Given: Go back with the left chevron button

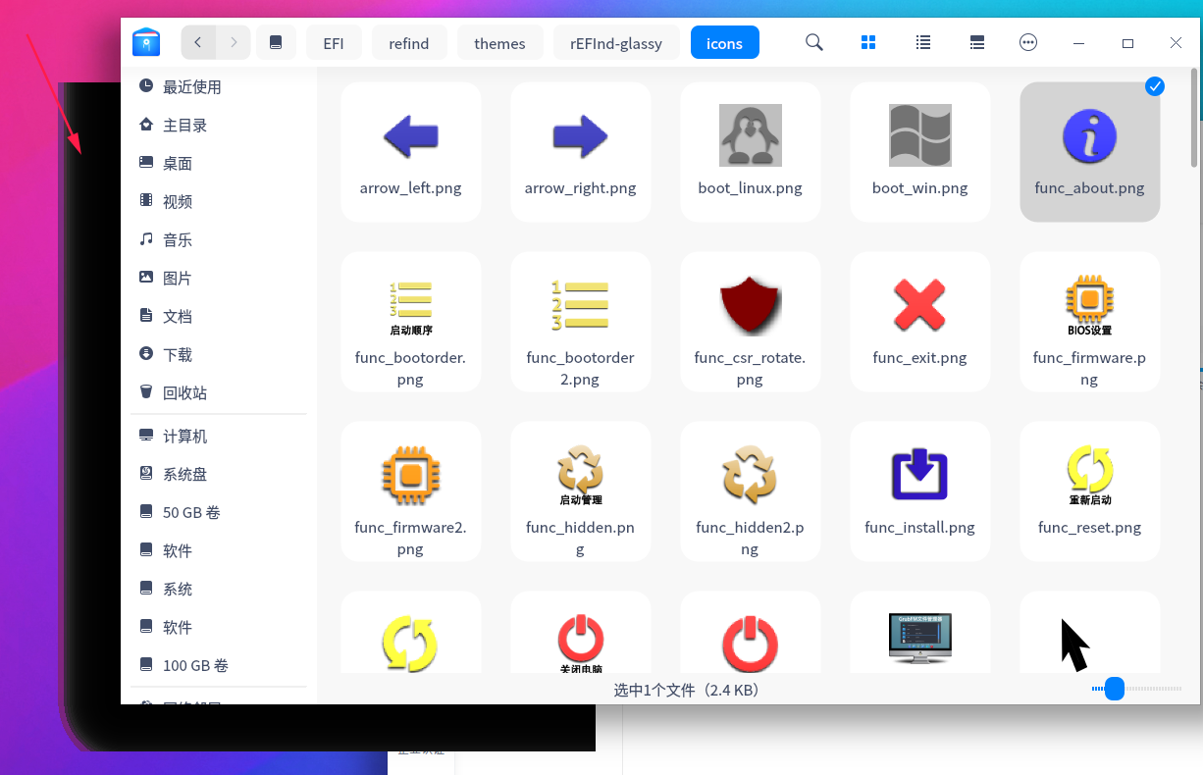Looking at the screenshot, I should pyautogui.click(x=198, y=42).
